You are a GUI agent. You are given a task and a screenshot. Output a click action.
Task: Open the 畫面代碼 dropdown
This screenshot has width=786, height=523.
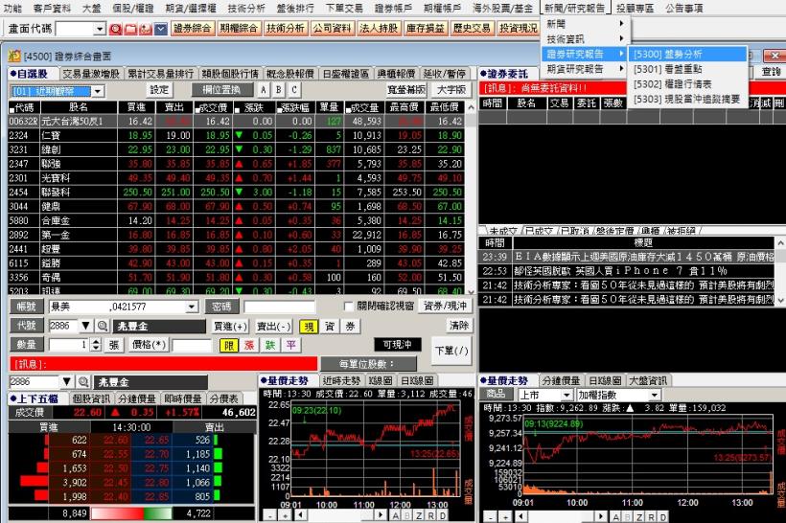100,29
